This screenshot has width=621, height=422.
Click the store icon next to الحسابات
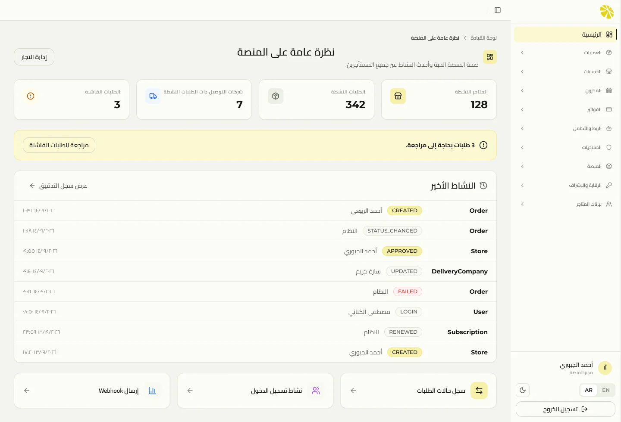point(609,71)
